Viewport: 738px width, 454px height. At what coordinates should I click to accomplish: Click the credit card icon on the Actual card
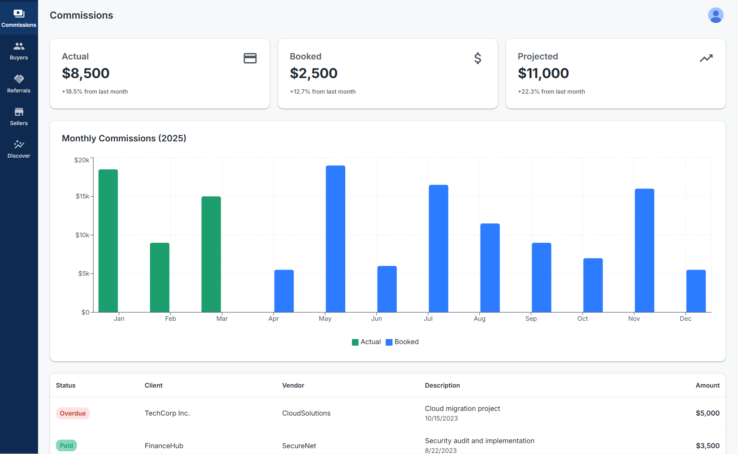(250, 58)
